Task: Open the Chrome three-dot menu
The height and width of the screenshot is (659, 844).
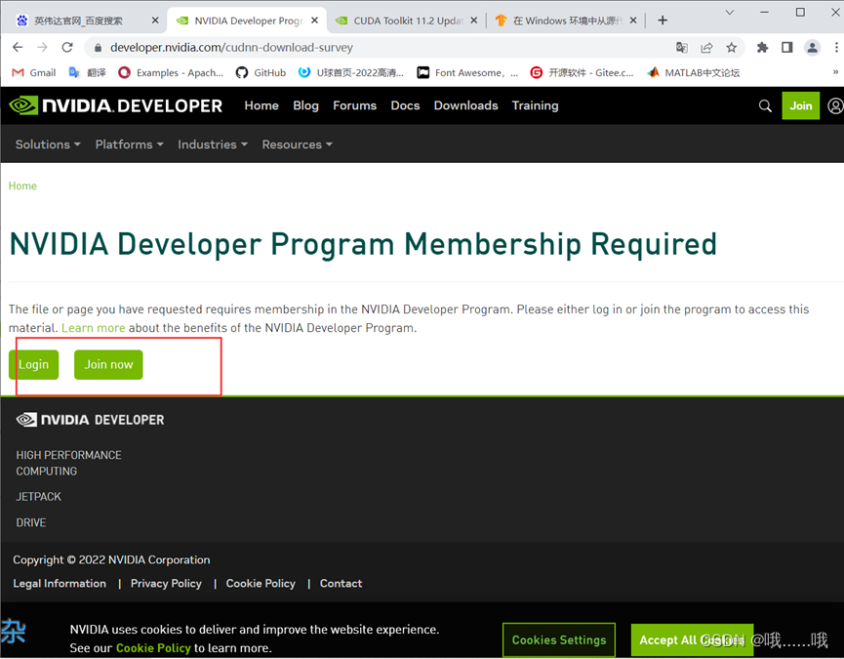Action: (x=836, y=48)
